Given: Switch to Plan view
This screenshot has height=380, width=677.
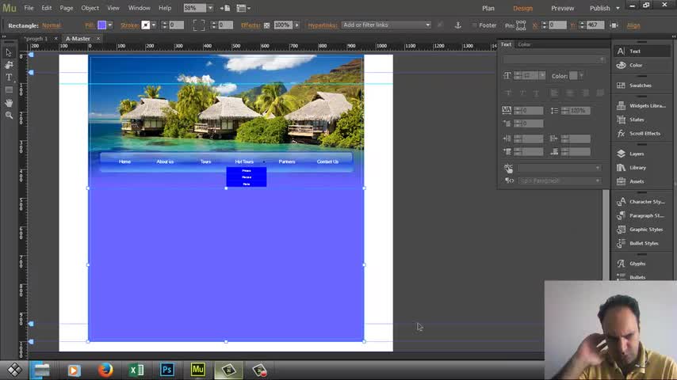Looking at the screenshot, I should tap(488, 8).
